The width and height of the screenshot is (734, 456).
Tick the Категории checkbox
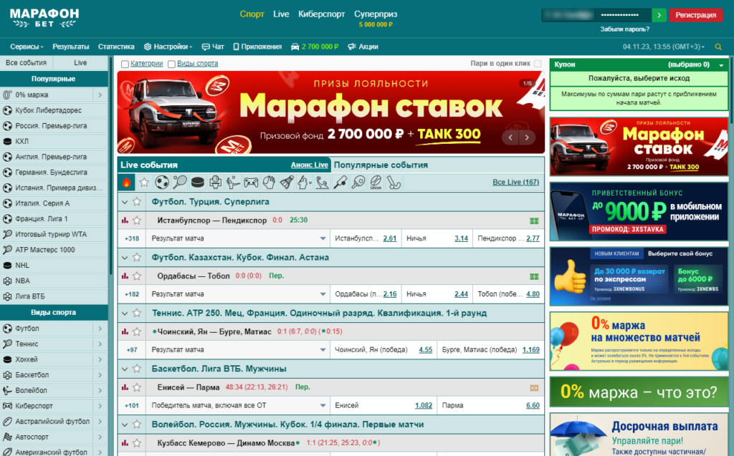tap(125, 64)
